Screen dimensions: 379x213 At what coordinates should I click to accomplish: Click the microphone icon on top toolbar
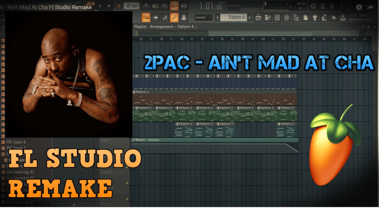point(332,6)
